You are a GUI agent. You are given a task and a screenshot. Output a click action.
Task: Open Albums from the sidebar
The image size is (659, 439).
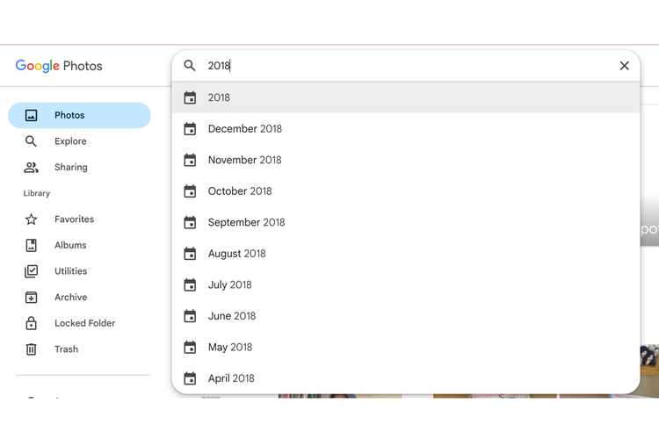coord(70,245)
